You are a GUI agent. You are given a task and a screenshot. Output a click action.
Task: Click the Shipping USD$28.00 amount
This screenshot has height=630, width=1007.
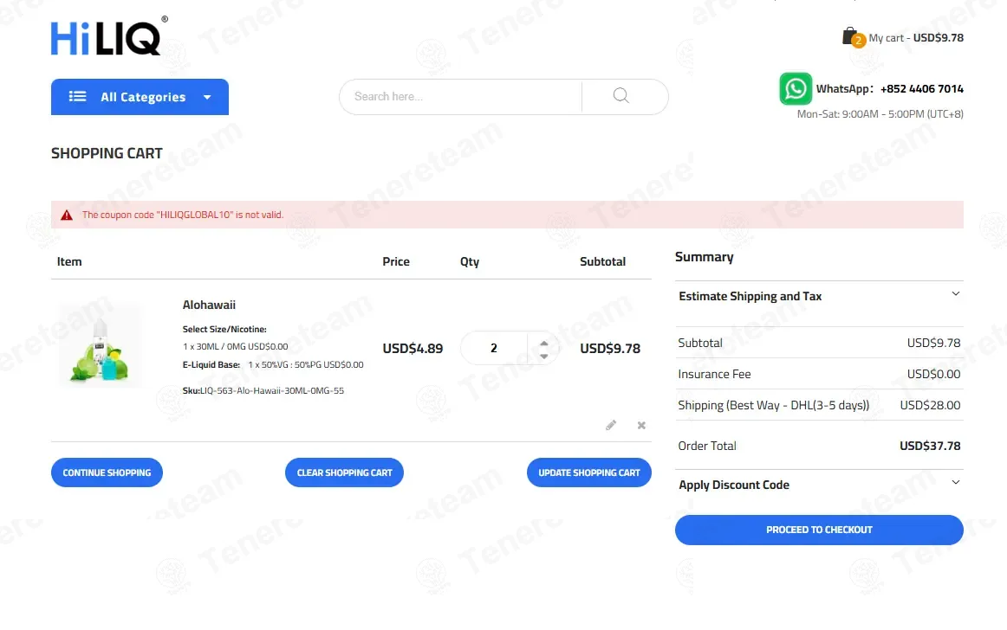[930, 406]
